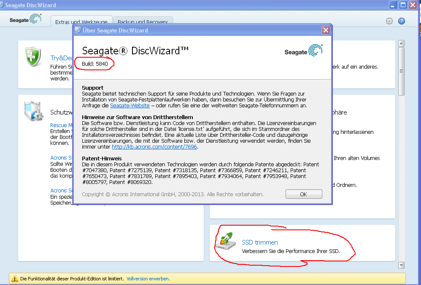Click the Copyright Acronis International GmbH text

pyautogui.click(x=173, y=194)
